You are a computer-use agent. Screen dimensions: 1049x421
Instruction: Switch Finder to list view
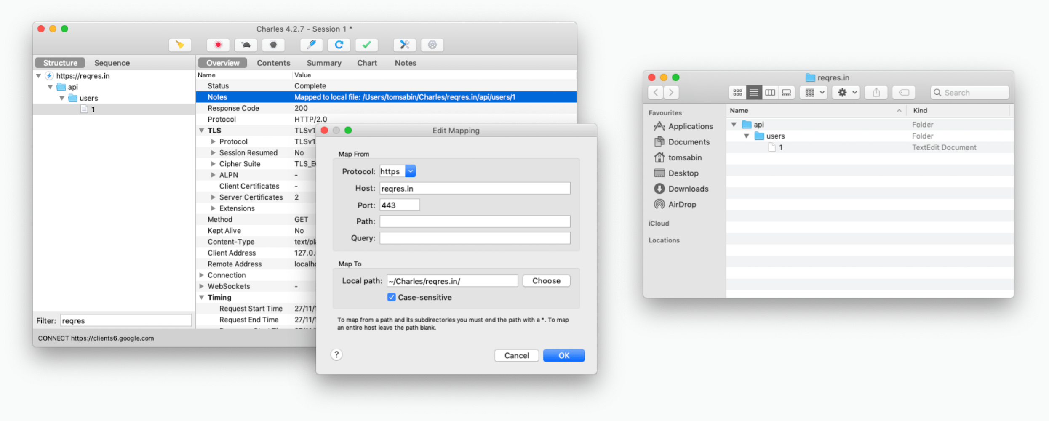pyautogui.click(x=754, y=93)
